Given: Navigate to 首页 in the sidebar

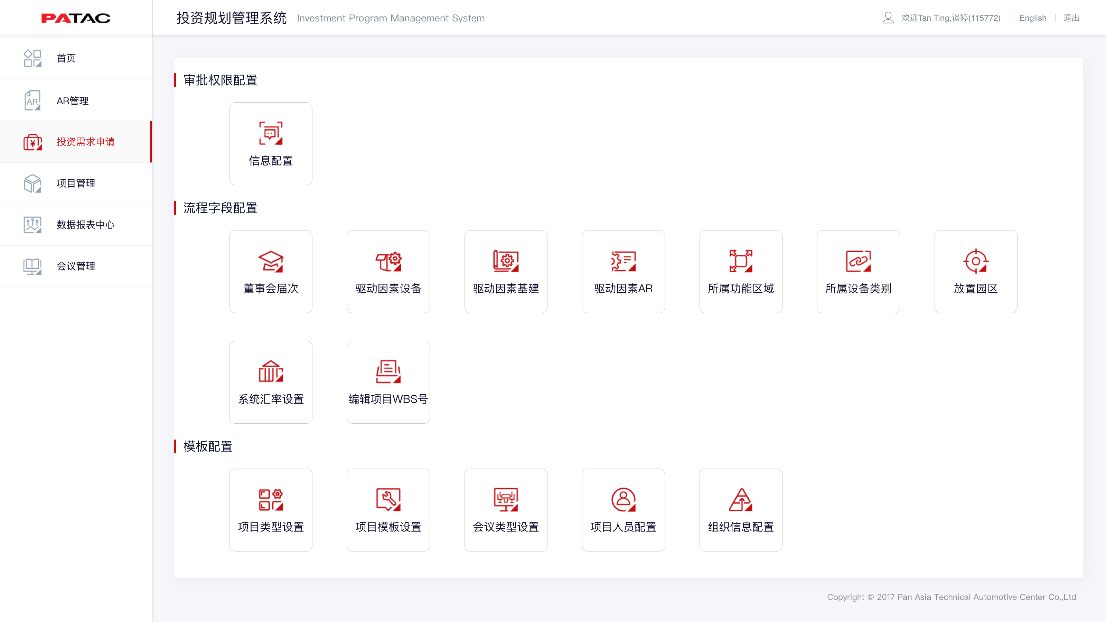Looking at the screenshot, I should pyautogui.click(x=66, y=58).
